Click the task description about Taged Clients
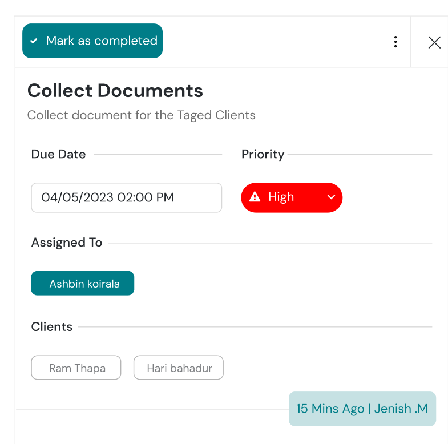This screenshot has width=448, height=444. (x=141, y=115)
